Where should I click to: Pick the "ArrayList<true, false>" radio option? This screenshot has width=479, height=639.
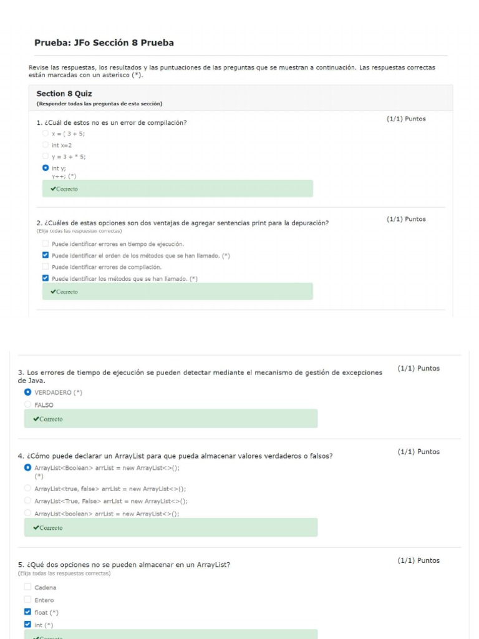[27, 489]
